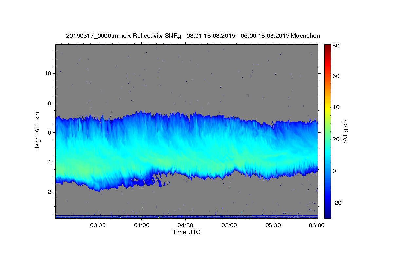The width and height of the screenshot is (393, 262).
Task: Click the 03:30 time tick label
Action: (98, 226)
